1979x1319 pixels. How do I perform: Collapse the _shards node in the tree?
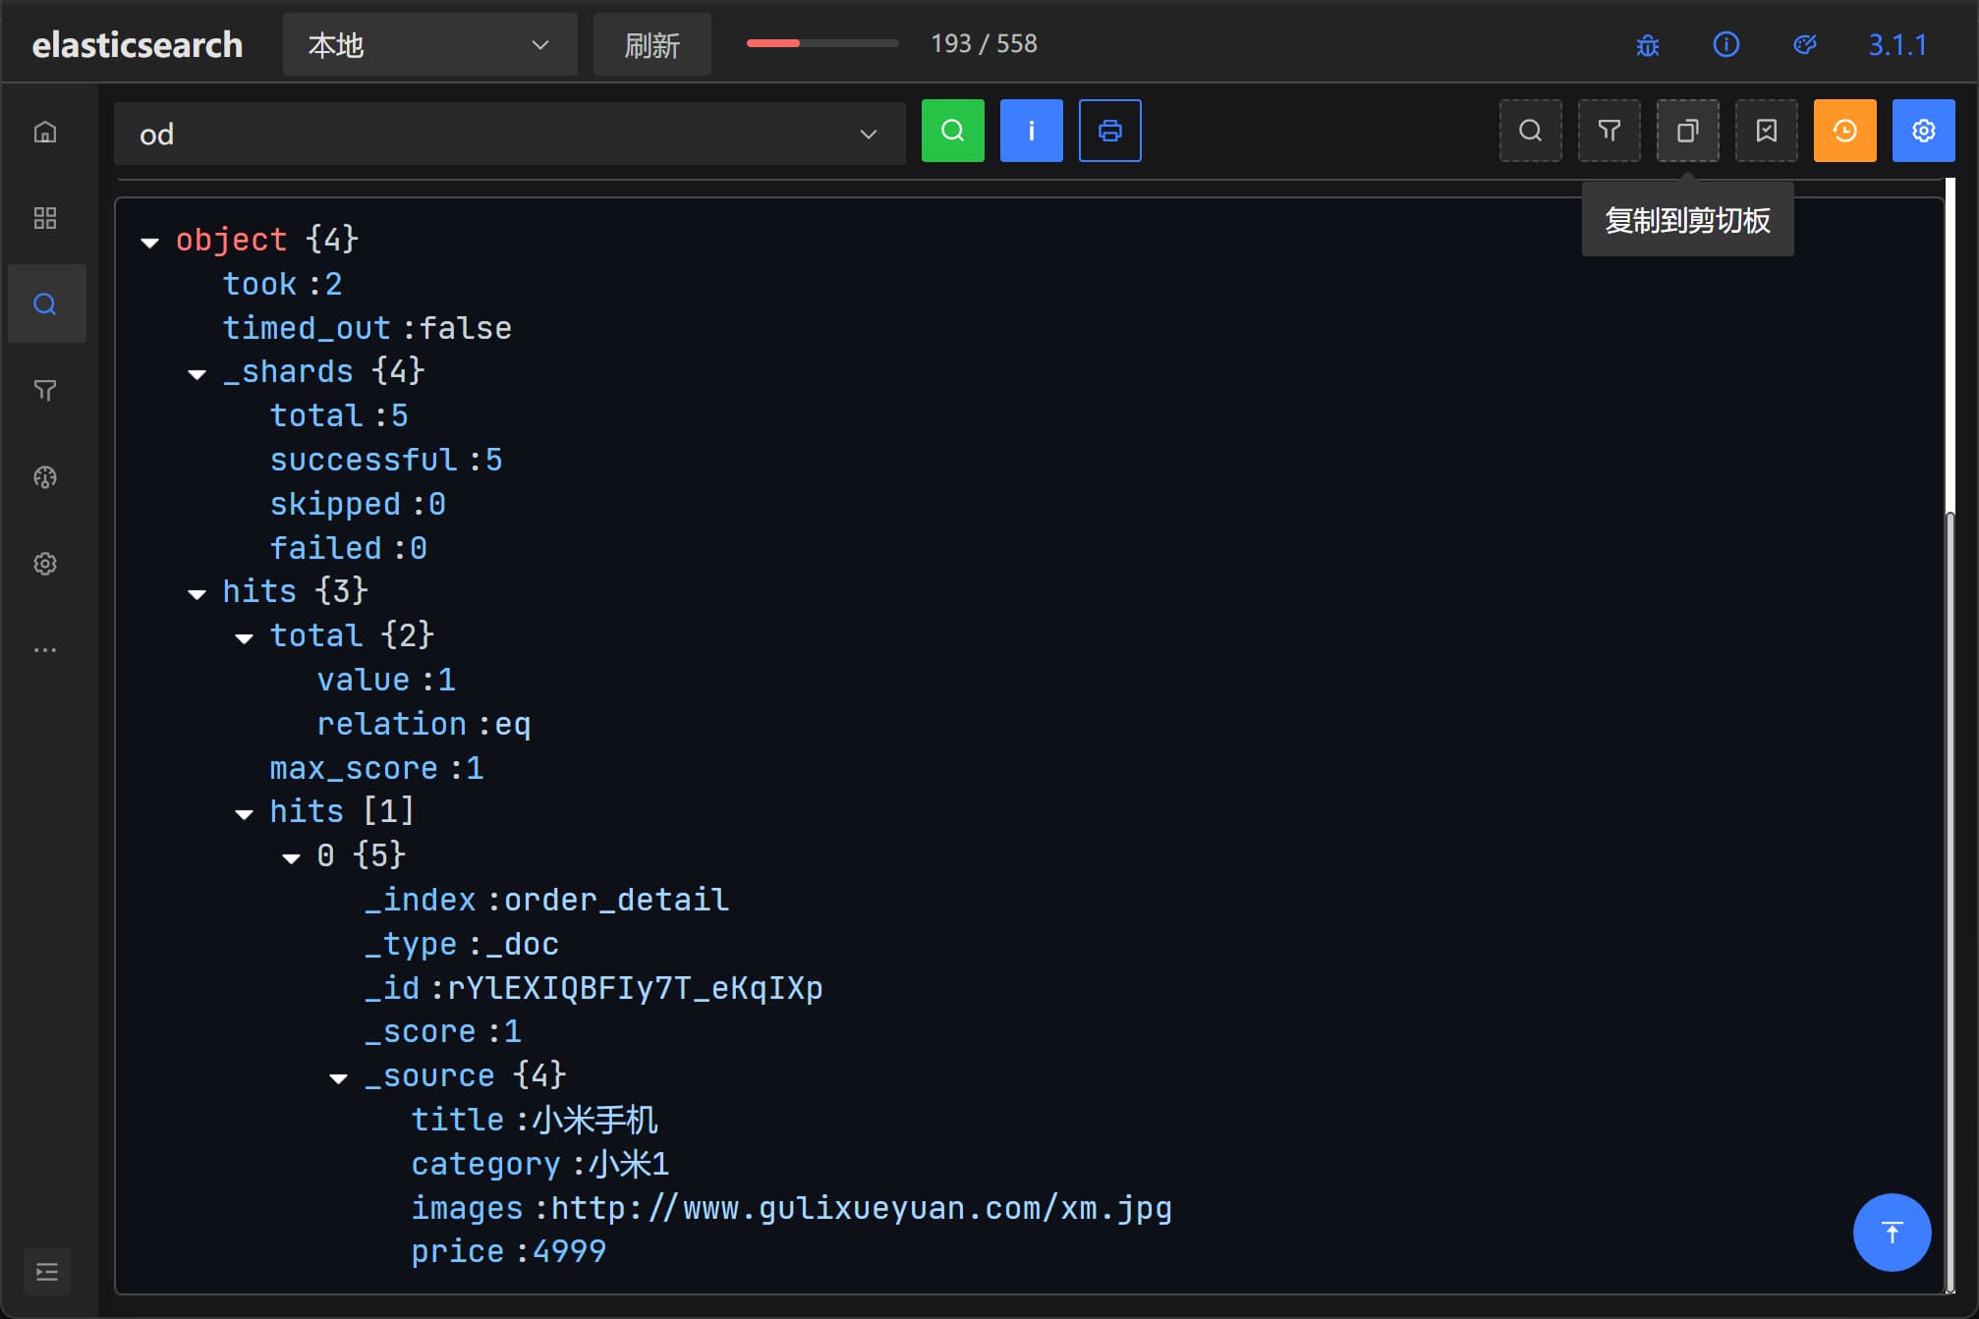pos(198,374)
